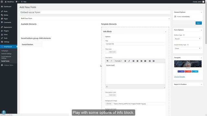This screenshot has height=116, width=207.
Task: Collapse Form Options panel
Action: tap(202, 30)
